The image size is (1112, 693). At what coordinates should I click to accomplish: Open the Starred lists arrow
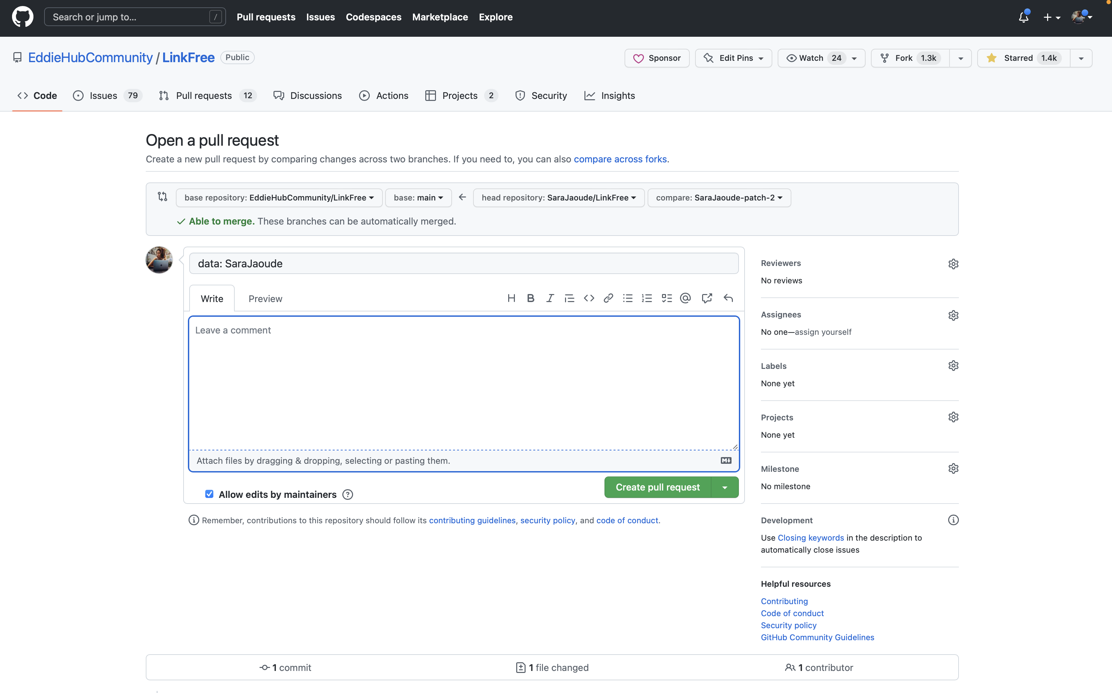[1081, 58]
